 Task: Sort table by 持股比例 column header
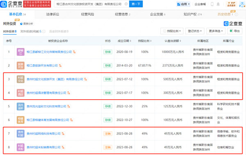(145, 41)
